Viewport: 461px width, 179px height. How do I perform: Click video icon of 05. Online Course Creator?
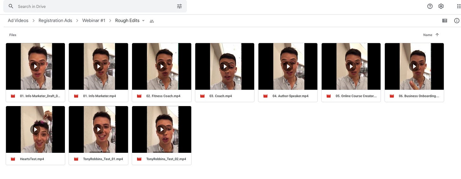329,96
